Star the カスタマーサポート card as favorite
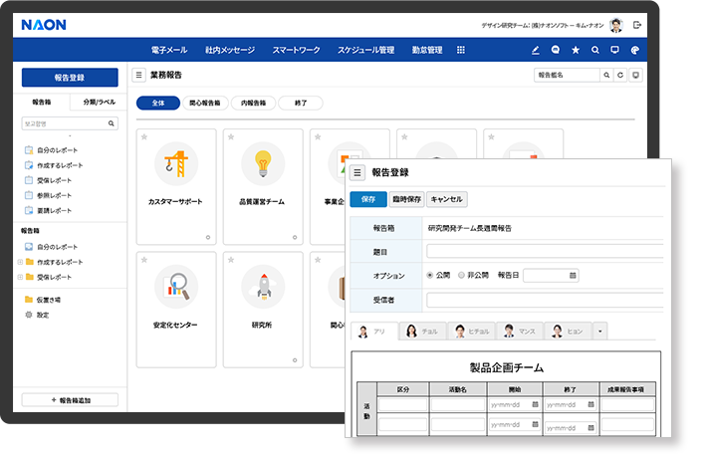Image resolution: width=707 pixels, height=458 pixels. 144,137
